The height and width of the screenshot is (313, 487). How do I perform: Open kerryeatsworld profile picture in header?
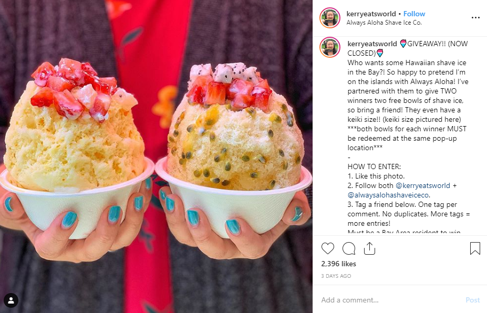pyautogui.click(x=330, y=18)
